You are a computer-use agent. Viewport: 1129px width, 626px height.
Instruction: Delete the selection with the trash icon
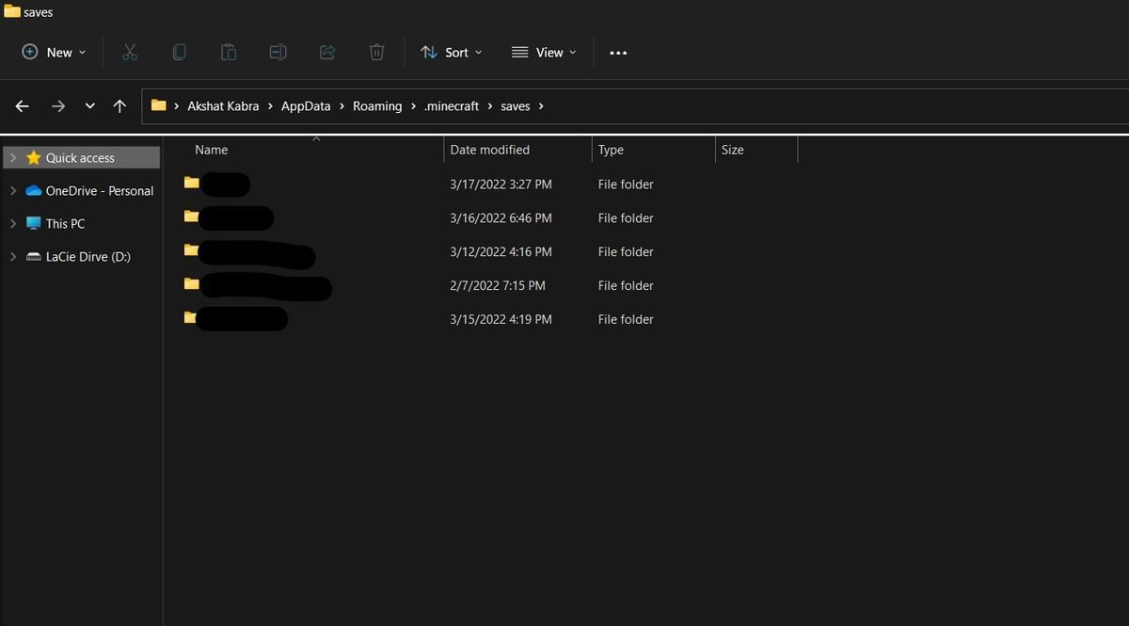click(x=376, y=52)
